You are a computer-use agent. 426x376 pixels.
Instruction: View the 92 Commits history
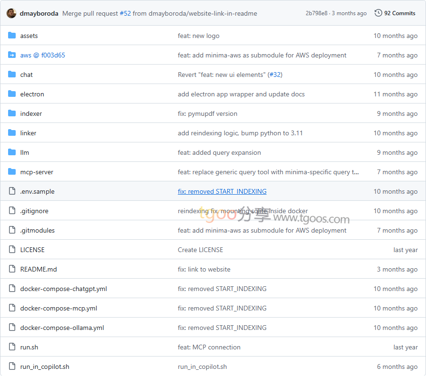[399, 13]
